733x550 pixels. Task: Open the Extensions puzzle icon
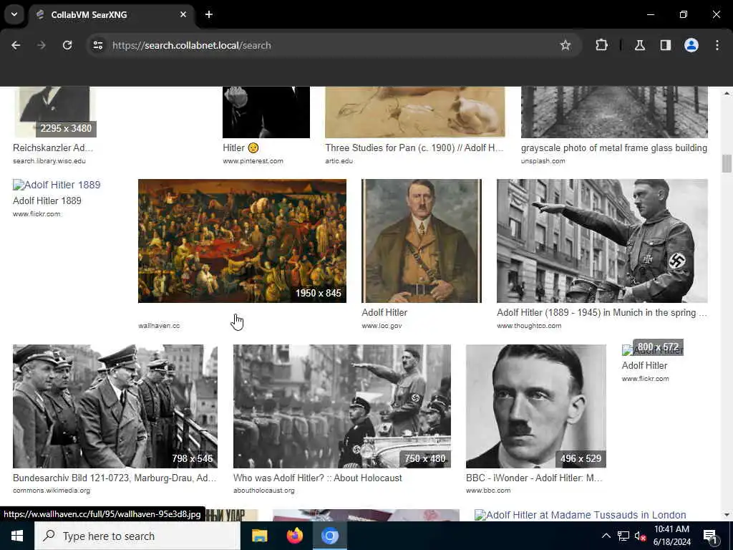[x=601, y=45]
